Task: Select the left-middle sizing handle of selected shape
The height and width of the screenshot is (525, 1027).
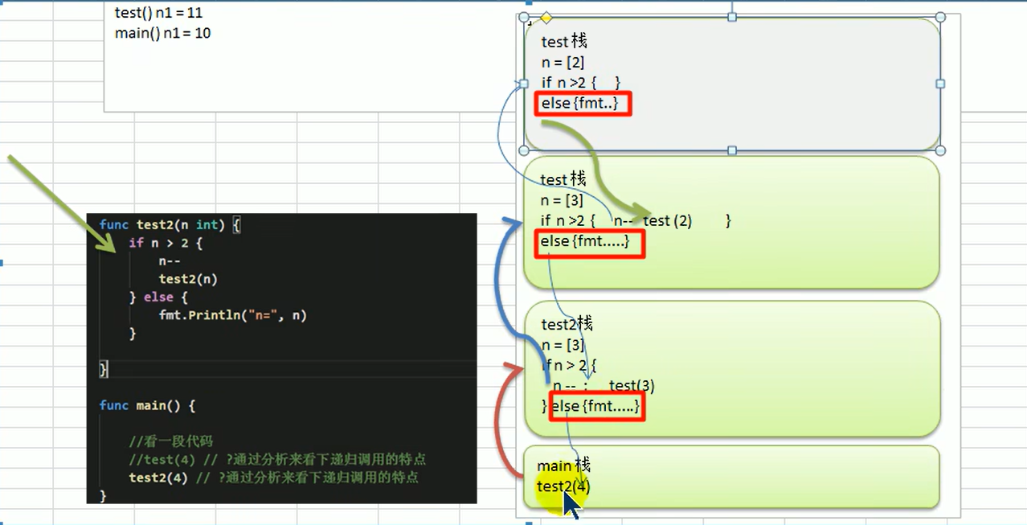Action: click(524, 84)
